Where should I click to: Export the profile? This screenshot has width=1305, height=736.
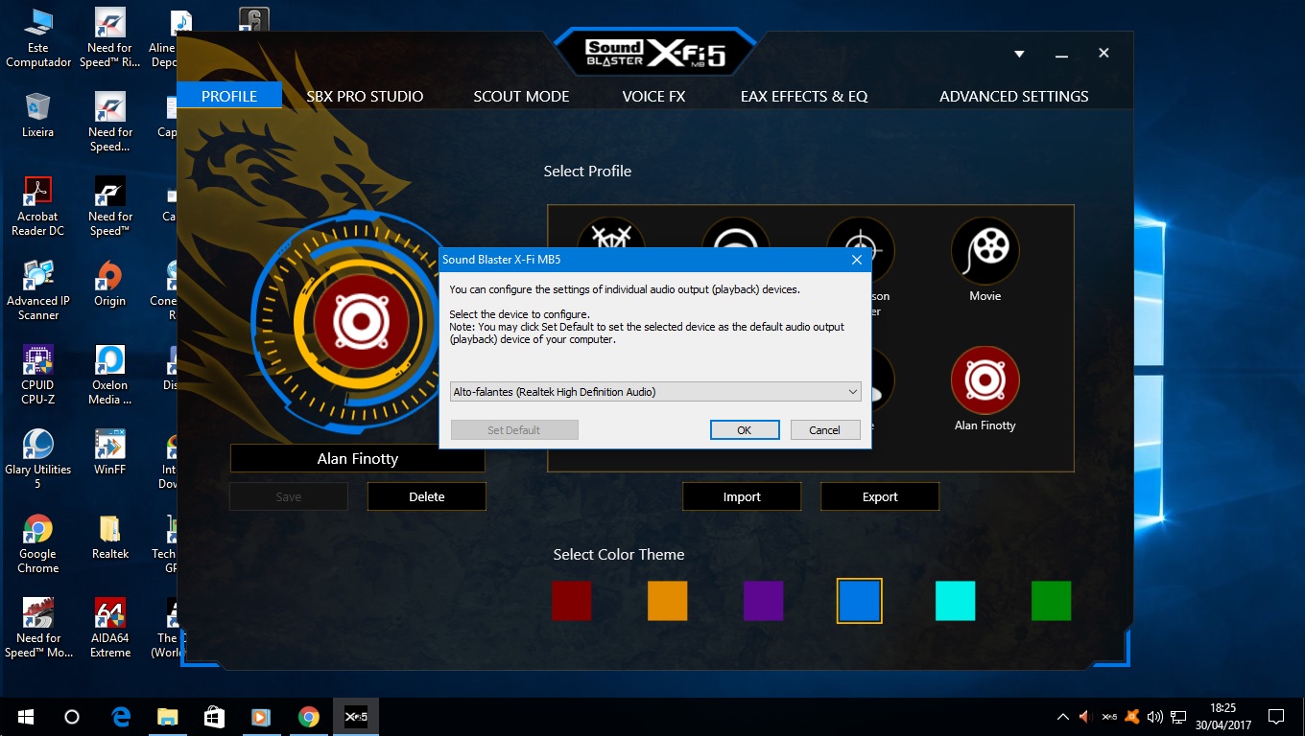pyautogui.click(x=880, y=496)
